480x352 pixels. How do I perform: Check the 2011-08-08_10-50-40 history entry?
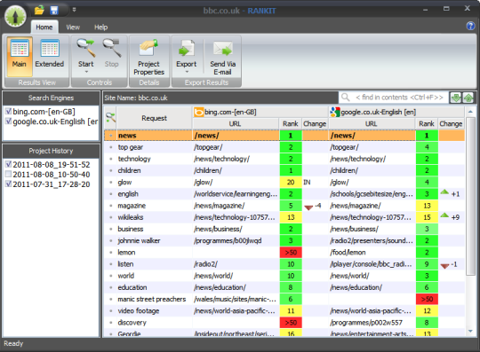pos(9,175)
